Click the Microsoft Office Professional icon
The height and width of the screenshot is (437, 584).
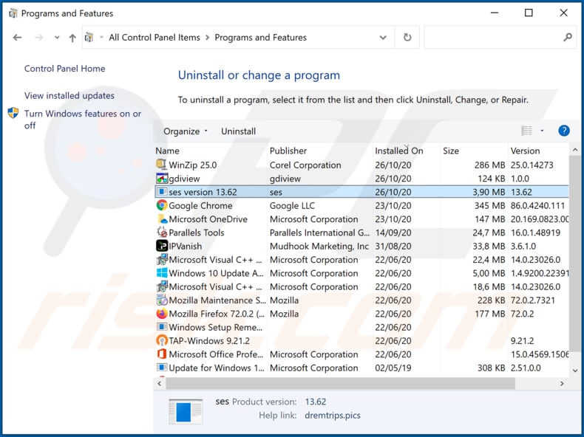(x=162, y=354)
